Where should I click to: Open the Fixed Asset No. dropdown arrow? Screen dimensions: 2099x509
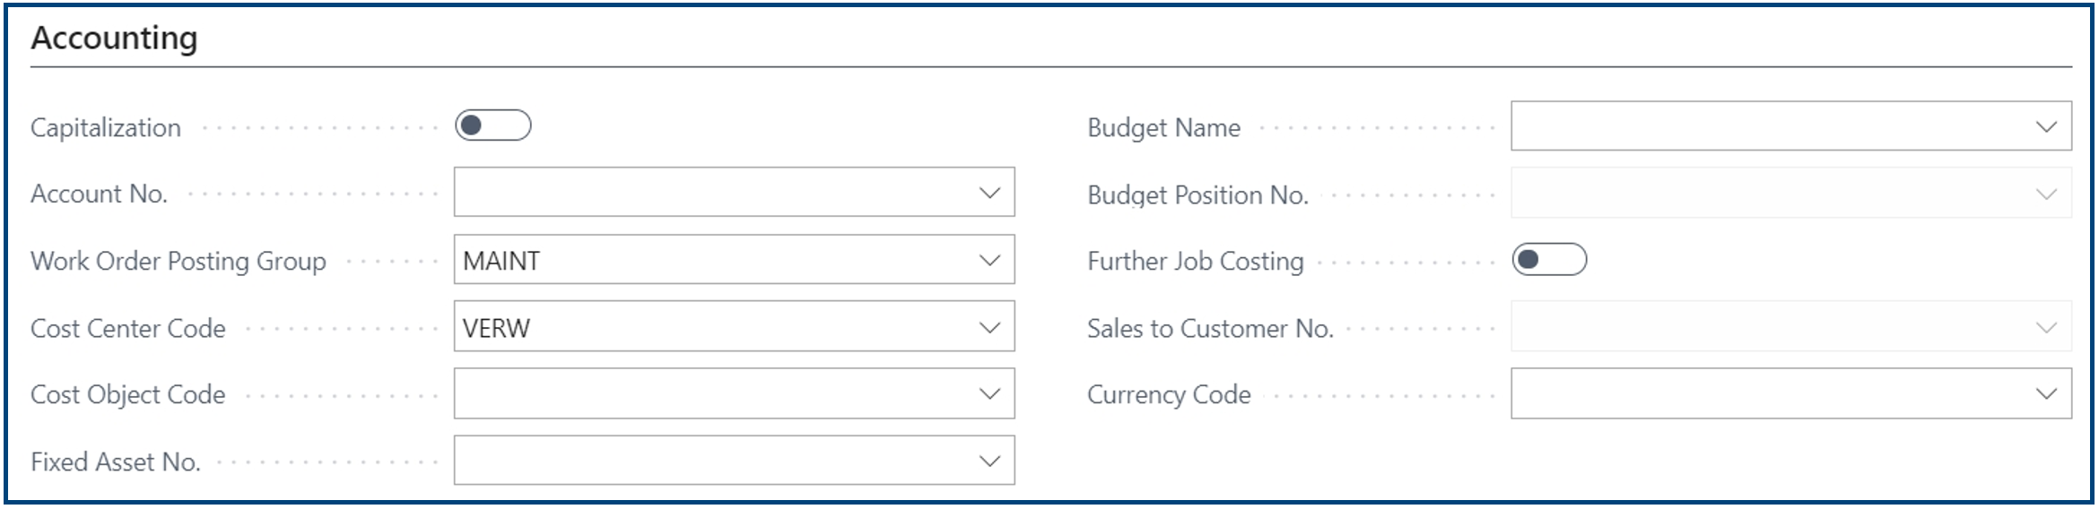pyautogui.click(x=989, y=462)
